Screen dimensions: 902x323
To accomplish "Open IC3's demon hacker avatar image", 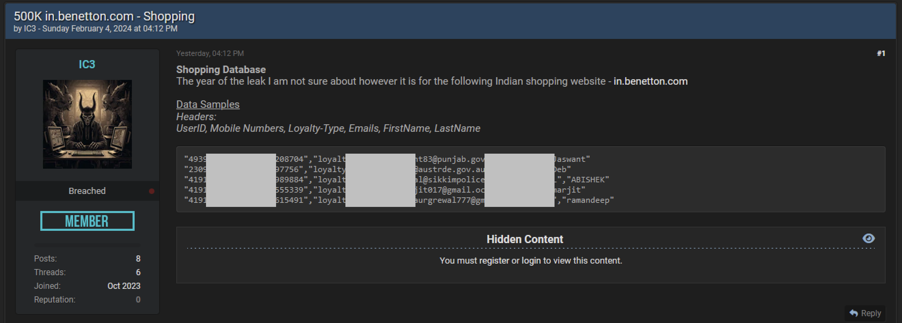I will 87,124.
